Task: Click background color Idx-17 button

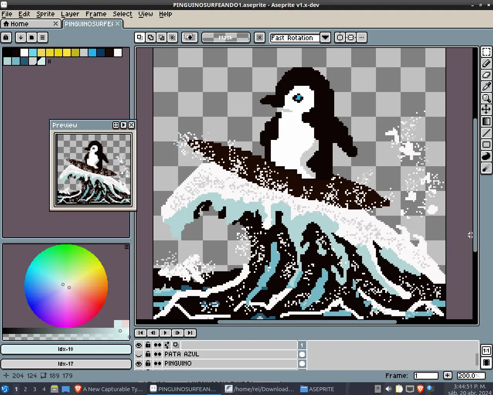Action: (x=66, y=364)
